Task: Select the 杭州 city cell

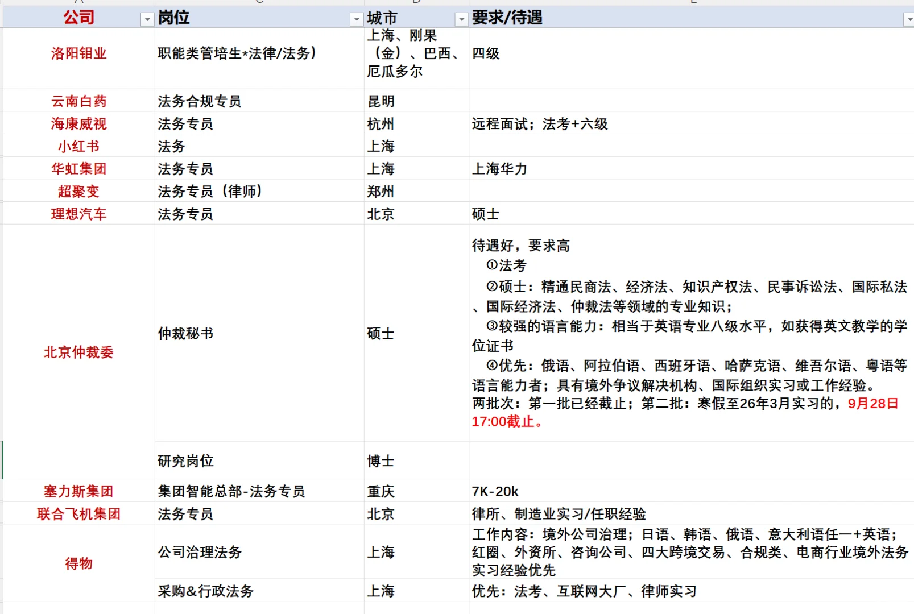Action: (416, 123)
